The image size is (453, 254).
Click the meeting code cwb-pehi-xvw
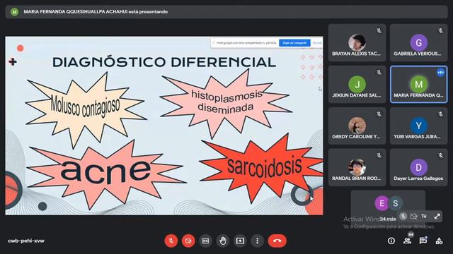(26, 241)
